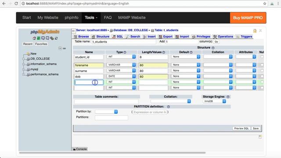Tick Null checkbox in the focused empty row
Screen dimensions: 281x158
tap(262, 82)
